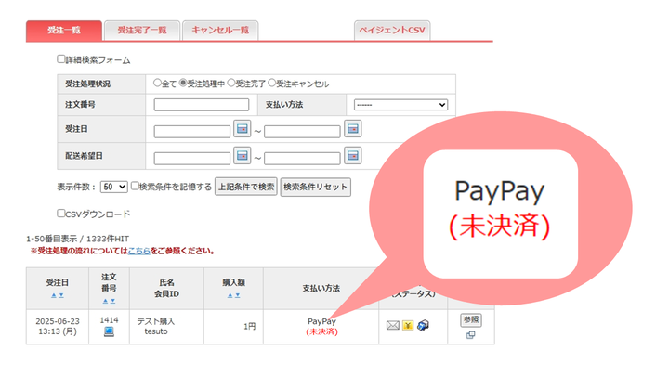Open order in new window icon
The width and height of the screenshot is (669, 376).
pos(470,335)
